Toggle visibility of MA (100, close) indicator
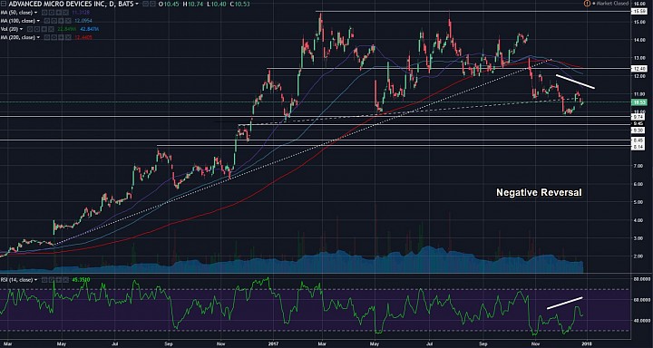This screenshot has height=348, width=653. [x=47, y=21]
